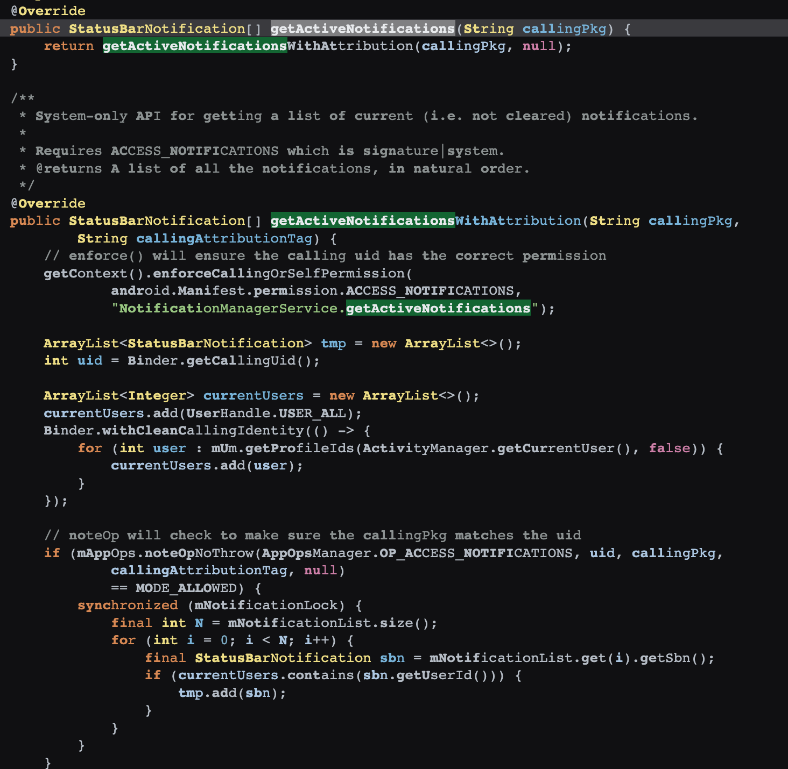
Task: Click the Binder.getCallingUid call
Action: 219,361
